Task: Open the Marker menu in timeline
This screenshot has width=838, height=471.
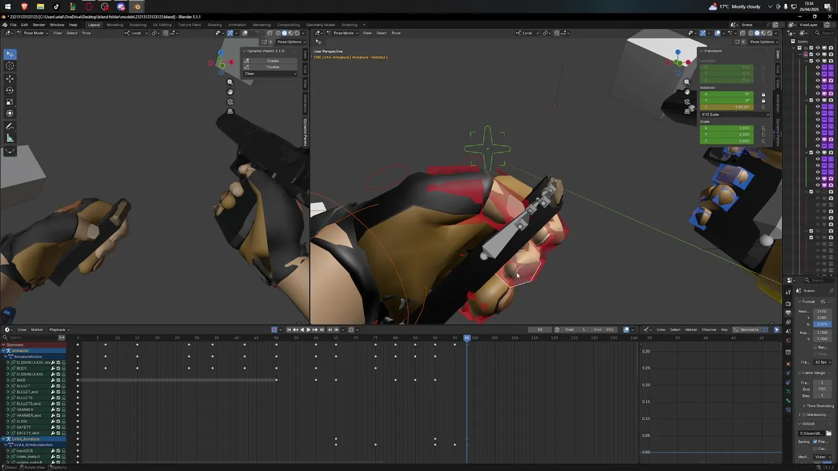Action: point(37,330)
